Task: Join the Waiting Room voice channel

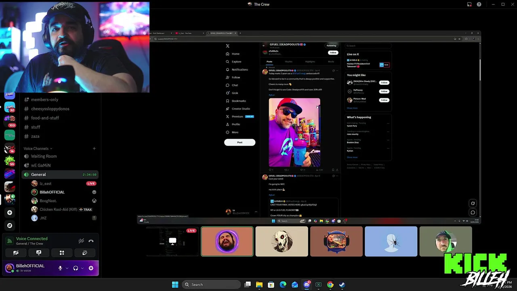Action: 60,156
